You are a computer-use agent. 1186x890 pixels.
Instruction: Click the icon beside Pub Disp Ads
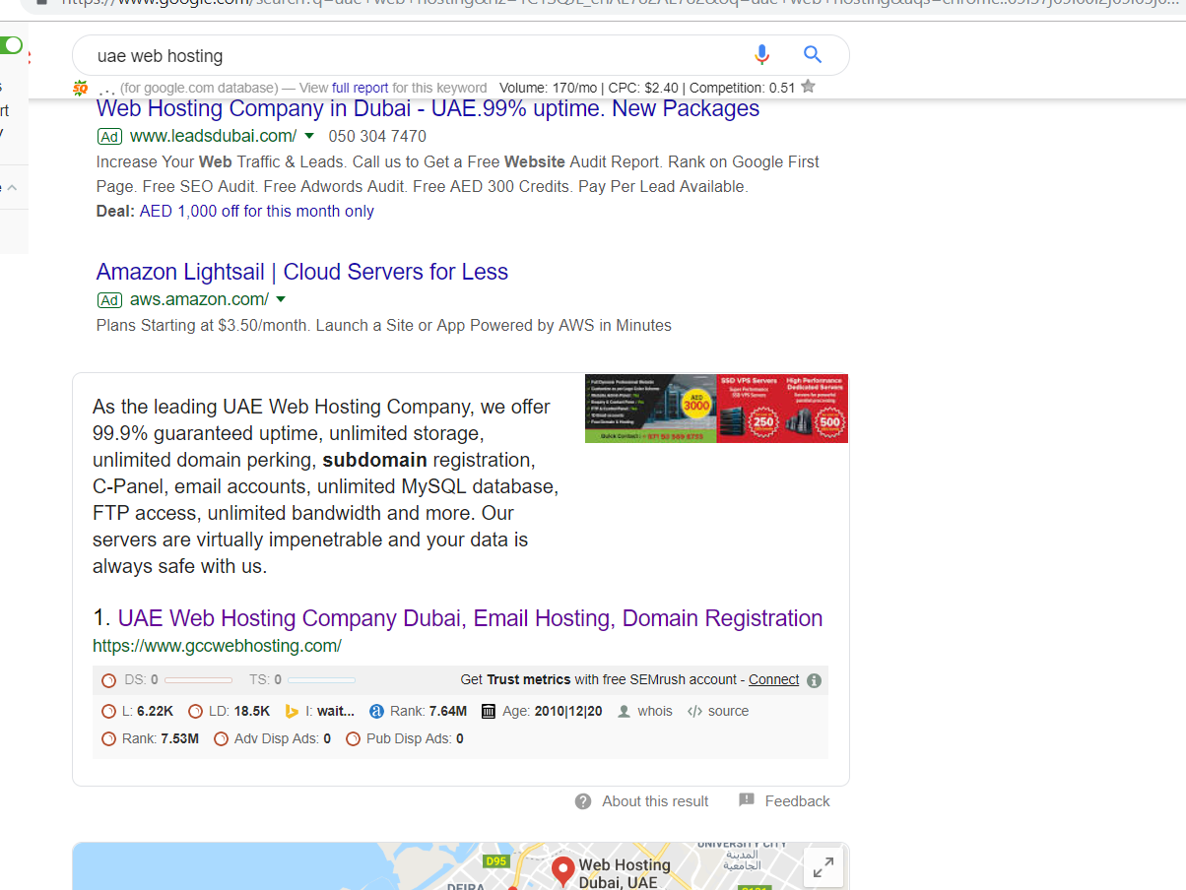click(x=353, y=738)
